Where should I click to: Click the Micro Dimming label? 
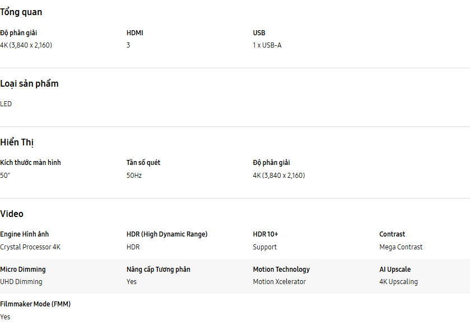(x=23, y=270)
